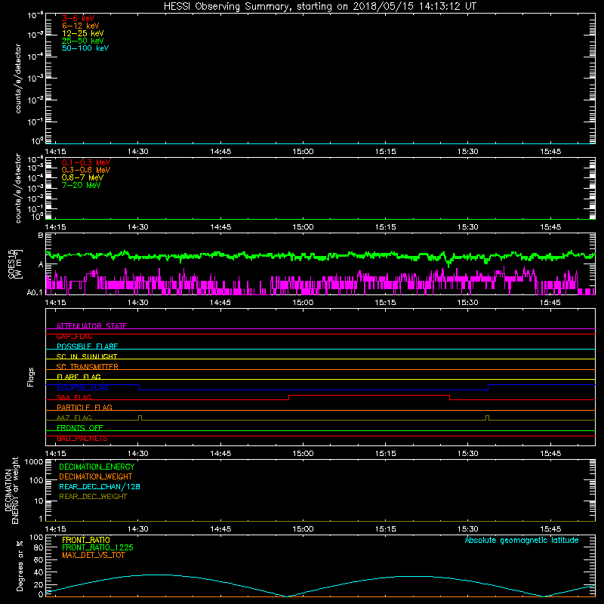Pick the PARTICLE_FLAG label

pyautogui.click(x=85, y=407)
